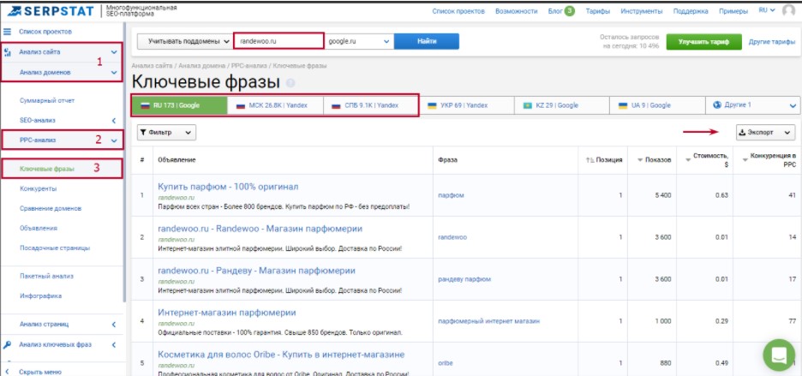This screenshot has height=376, width=802.
Task: Click the phrase парфюмерный интернет магазин
Action: (x=489, y=321)
